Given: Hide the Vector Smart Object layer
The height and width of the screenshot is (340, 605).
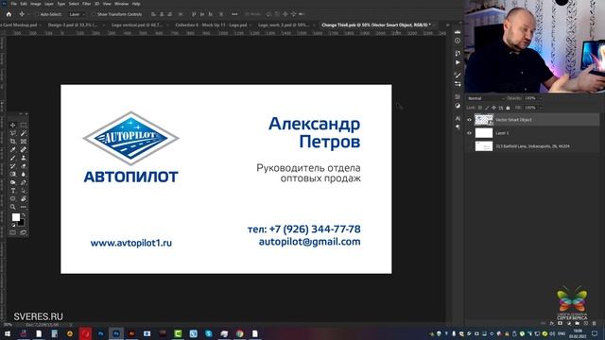Looking at the screenshot, I should (x=469, y=120).
